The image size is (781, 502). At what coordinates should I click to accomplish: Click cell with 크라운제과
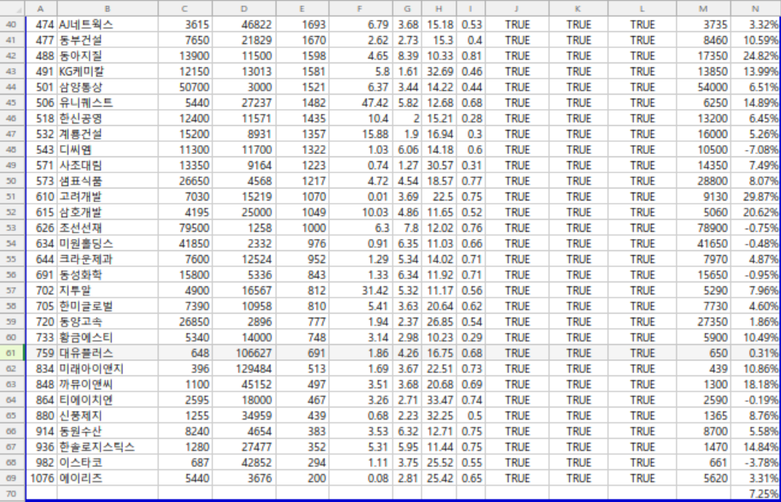pos(107,259)
